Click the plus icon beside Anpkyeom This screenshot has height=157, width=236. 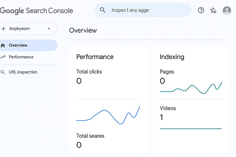(4, 29)
